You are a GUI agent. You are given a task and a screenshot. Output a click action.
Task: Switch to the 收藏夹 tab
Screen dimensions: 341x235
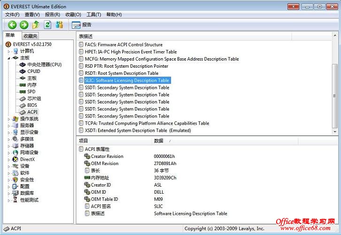pos(31,36)
